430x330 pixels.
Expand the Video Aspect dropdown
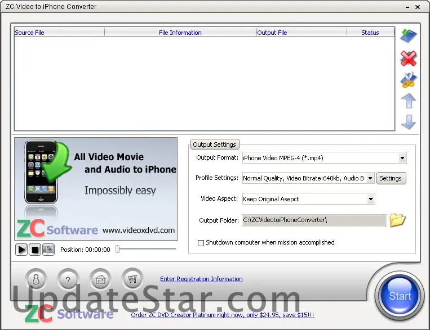371,199
